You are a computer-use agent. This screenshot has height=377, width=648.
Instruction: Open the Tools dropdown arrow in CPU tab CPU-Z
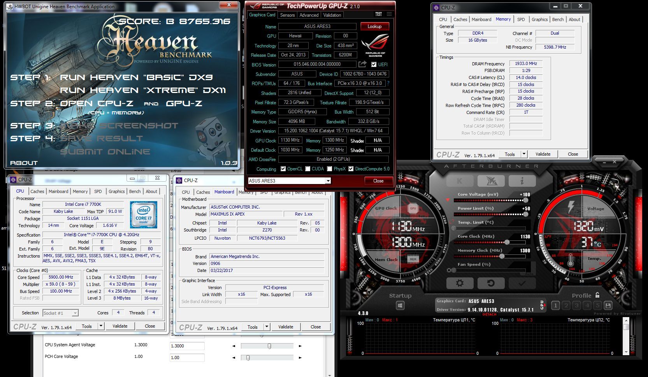pos(101,326)
